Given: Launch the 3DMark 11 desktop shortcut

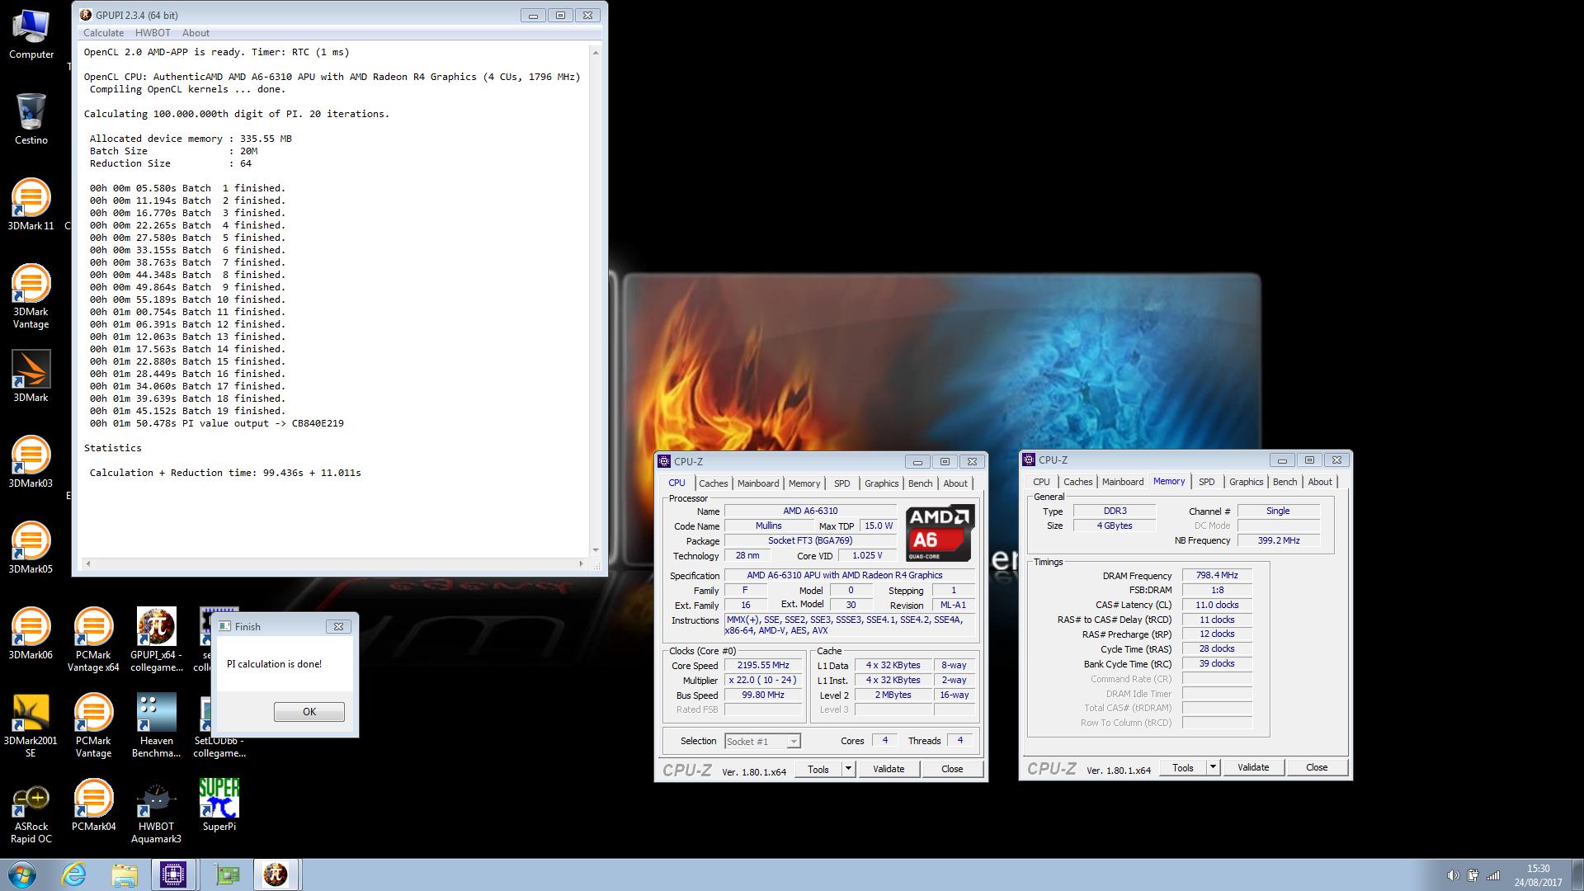Looking at the screenshot, I should 31,205.
